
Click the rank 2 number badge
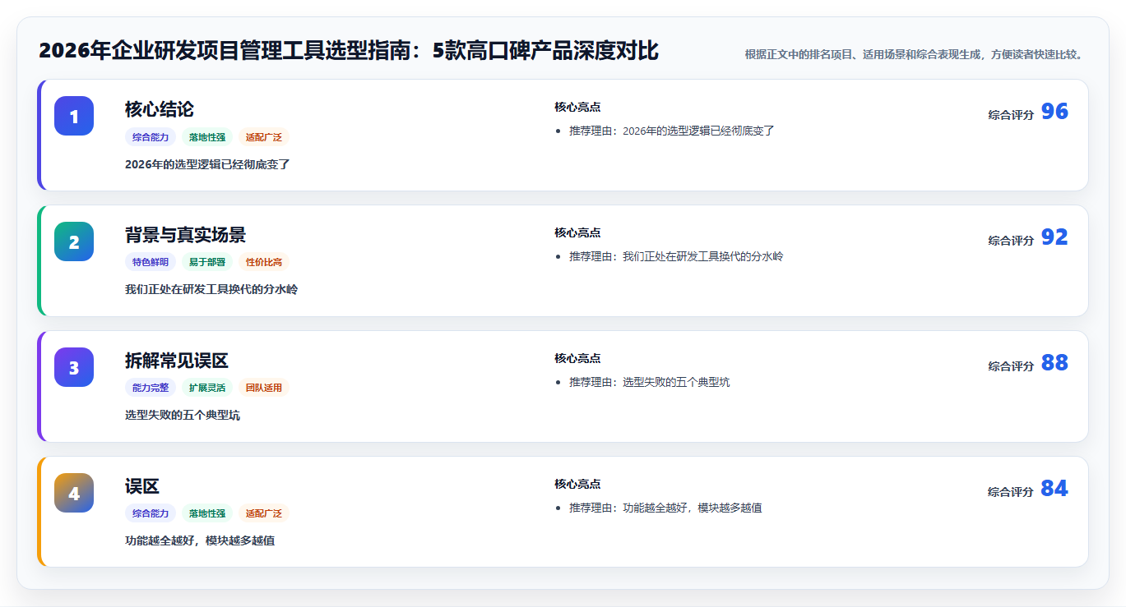coord(74,241)
